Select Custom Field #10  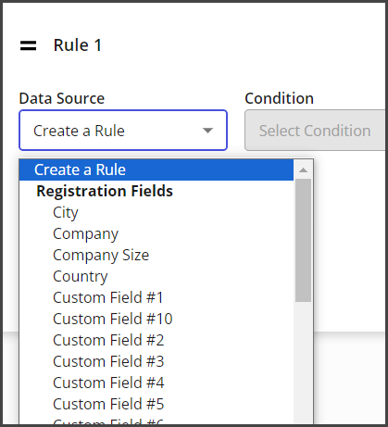click(x=156, y=319)
